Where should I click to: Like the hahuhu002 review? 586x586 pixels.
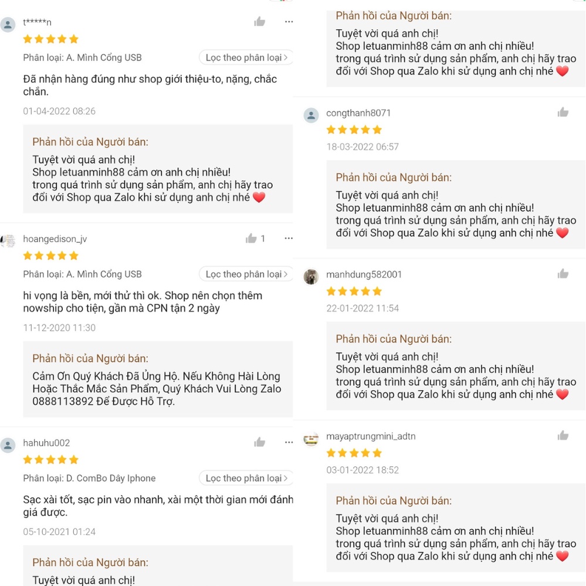[x=259, y=442]
